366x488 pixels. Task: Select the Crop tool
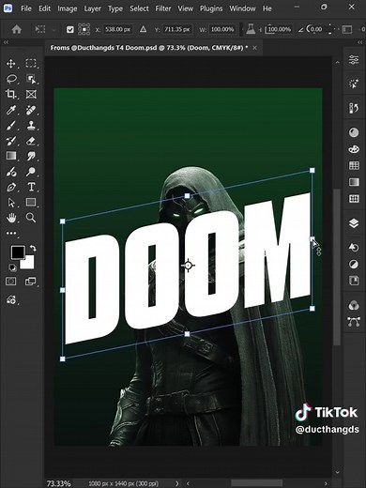tap(11, 94)
